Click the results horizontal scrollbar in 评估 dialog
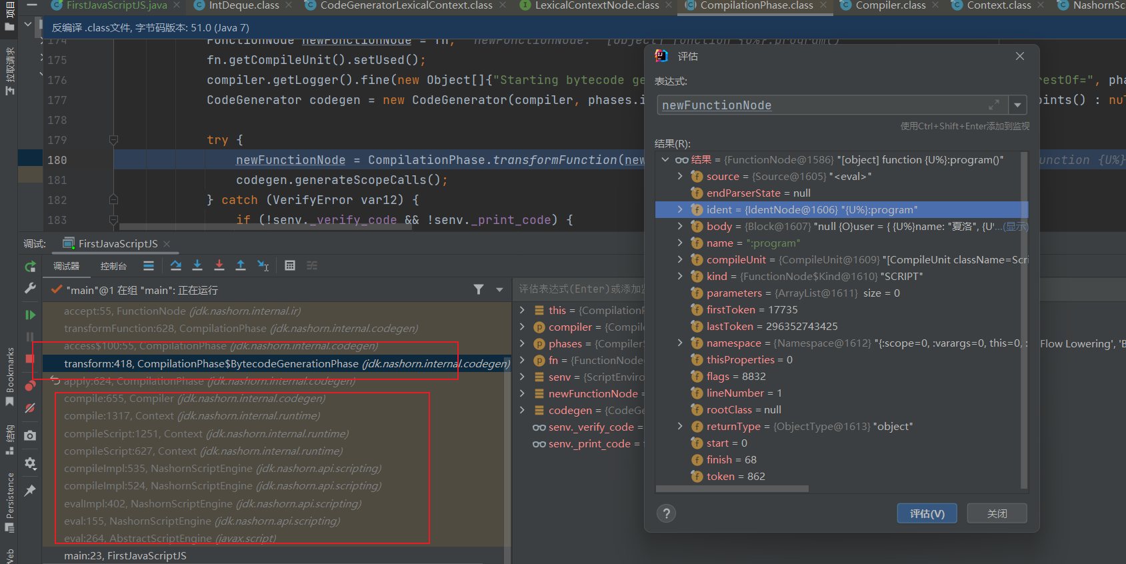Screen dimensions: 1126x564 click(x=732, y=489)
